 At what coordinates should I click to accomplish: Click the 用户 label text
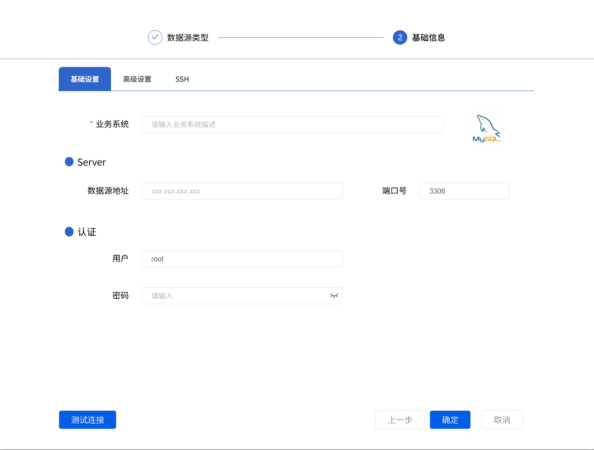(120, 258)
